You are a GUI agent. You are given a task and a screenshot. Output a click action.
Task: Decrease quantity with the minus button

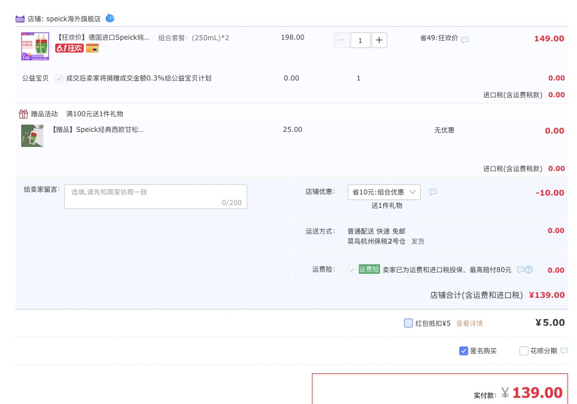[341, 40]
